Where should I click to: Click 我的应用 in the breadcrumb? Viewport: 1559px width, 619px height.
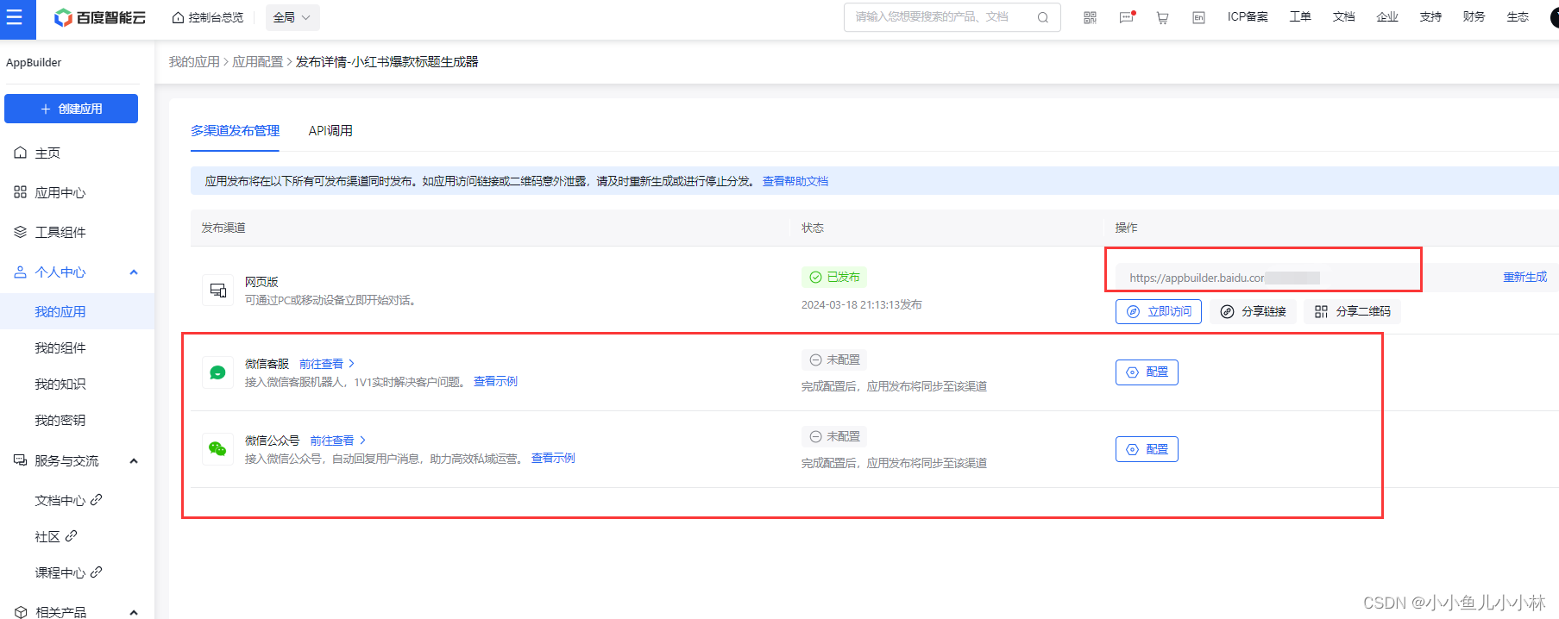point(194,62)
